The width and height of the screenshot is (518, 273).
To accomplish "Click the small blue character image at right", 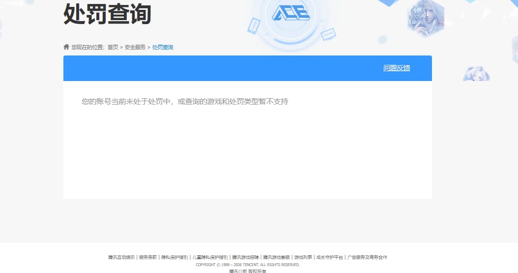I will (x=476, y=74).
